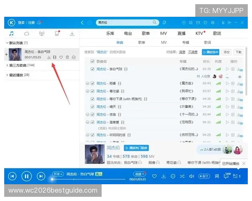Image resolution: width=252 pixels, height=201 pixels.
Task: Click the 播放选中 button
Action: click(x=210, y=52)
